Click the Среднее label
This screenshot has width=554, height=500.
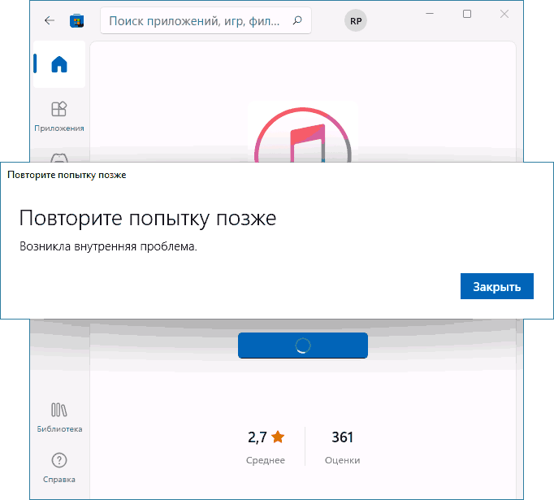[x=266, y=460]
